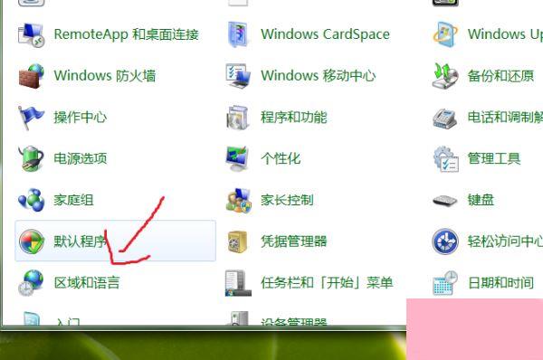The width and height of the screenshot is (543, 360).
Task: Open 个性化 link
Action: click(x=281, y=158)
